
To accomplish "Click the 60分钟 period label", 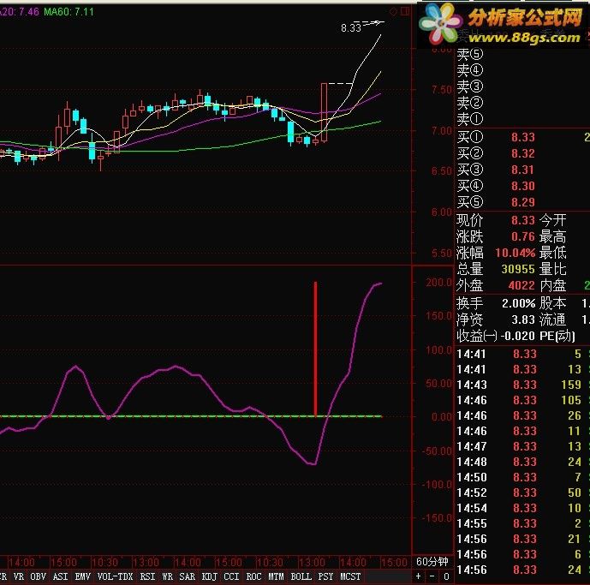I will [x=432, y=562].
